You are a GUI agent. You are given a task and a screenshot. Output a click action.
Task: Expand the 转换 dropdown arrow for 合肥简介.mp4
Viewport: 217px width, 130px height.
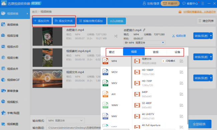(211, 36)
